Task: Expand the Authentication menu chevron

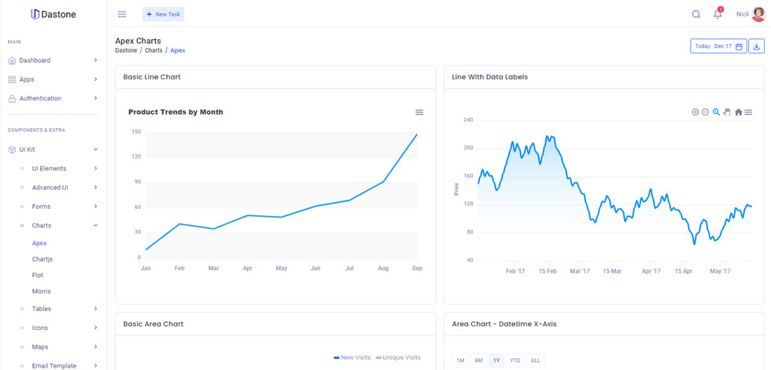Action: pyautogui.click(x=95, y=99)
